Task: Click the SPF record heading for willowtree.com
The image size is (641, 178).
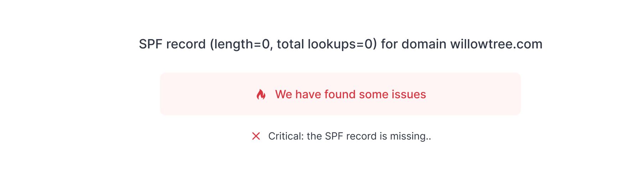Action: pyautogui.click(x=341, y=44)
